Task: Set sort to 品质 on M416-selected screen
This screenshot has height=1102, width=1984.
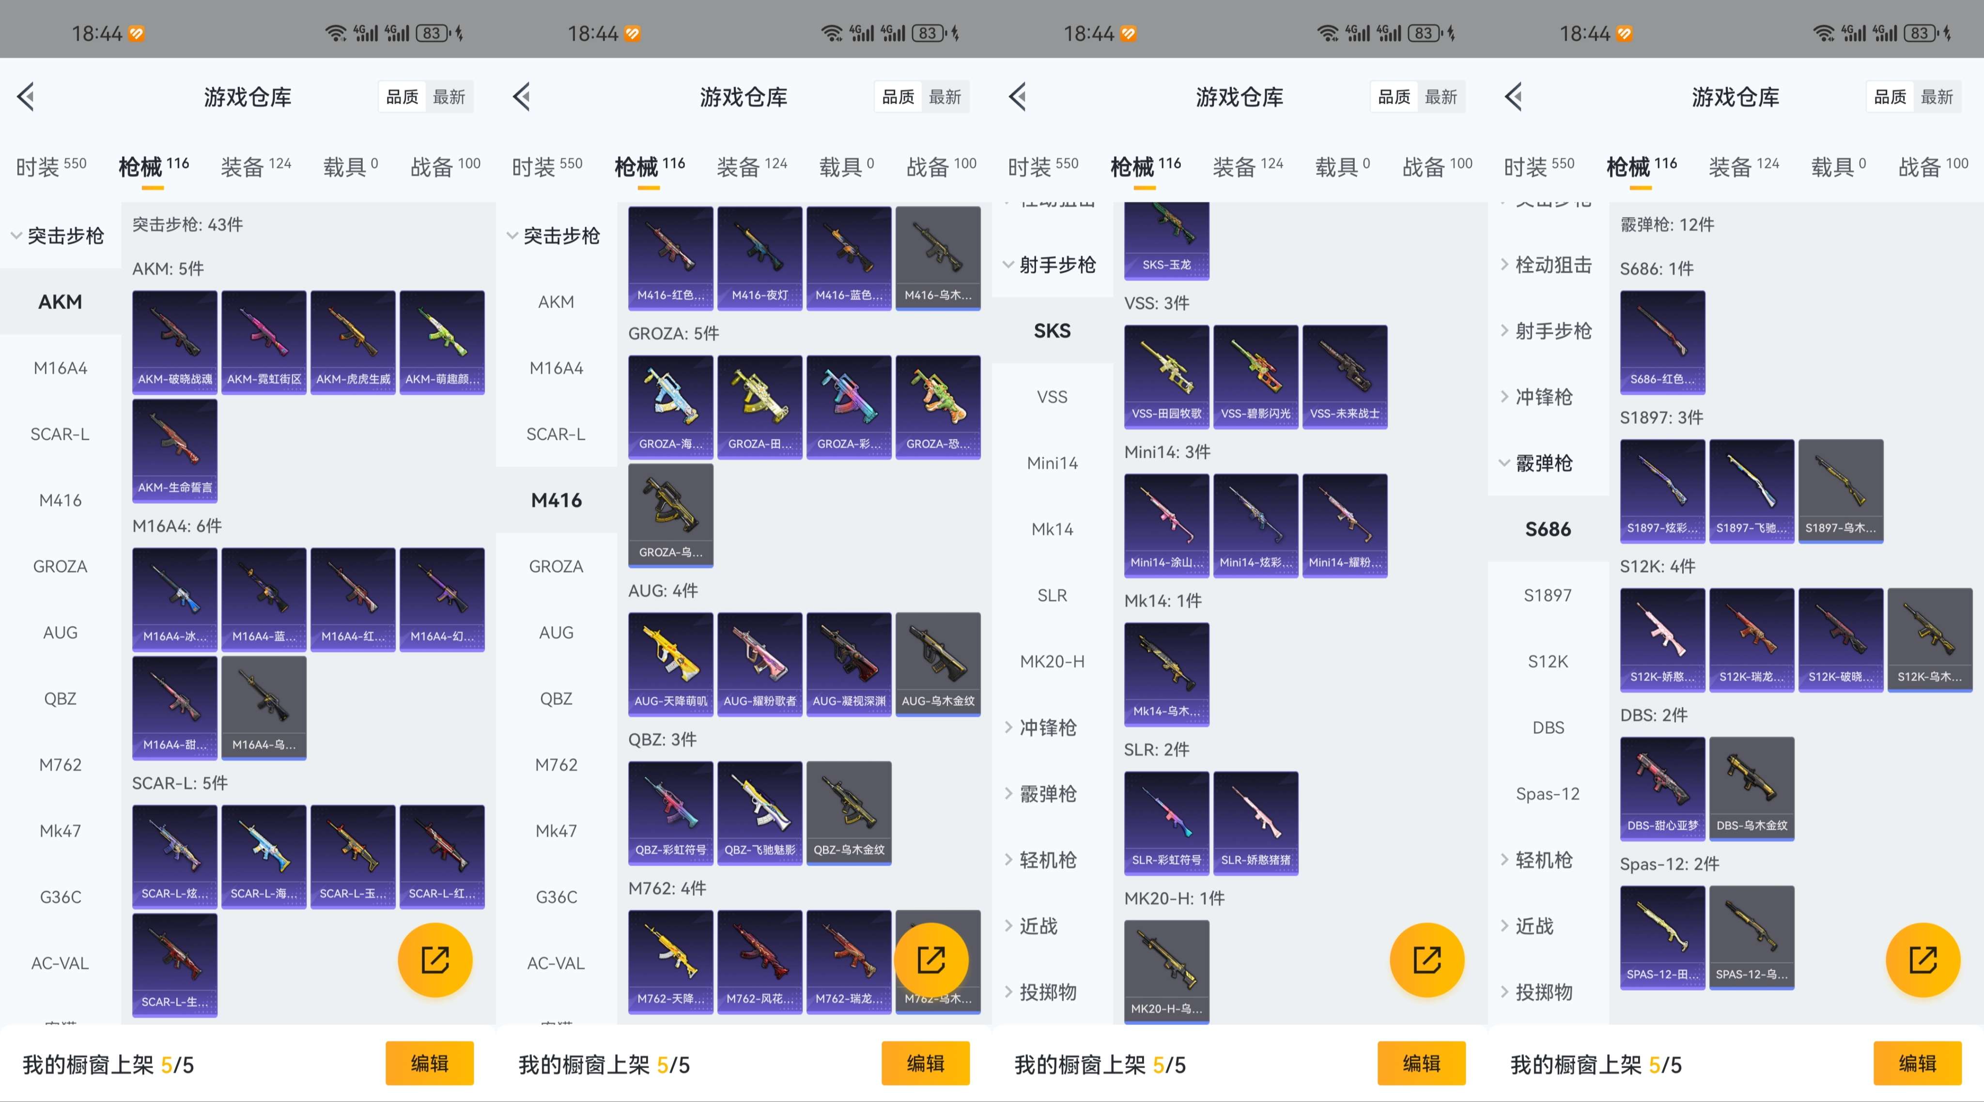Action: coord(898,97)
